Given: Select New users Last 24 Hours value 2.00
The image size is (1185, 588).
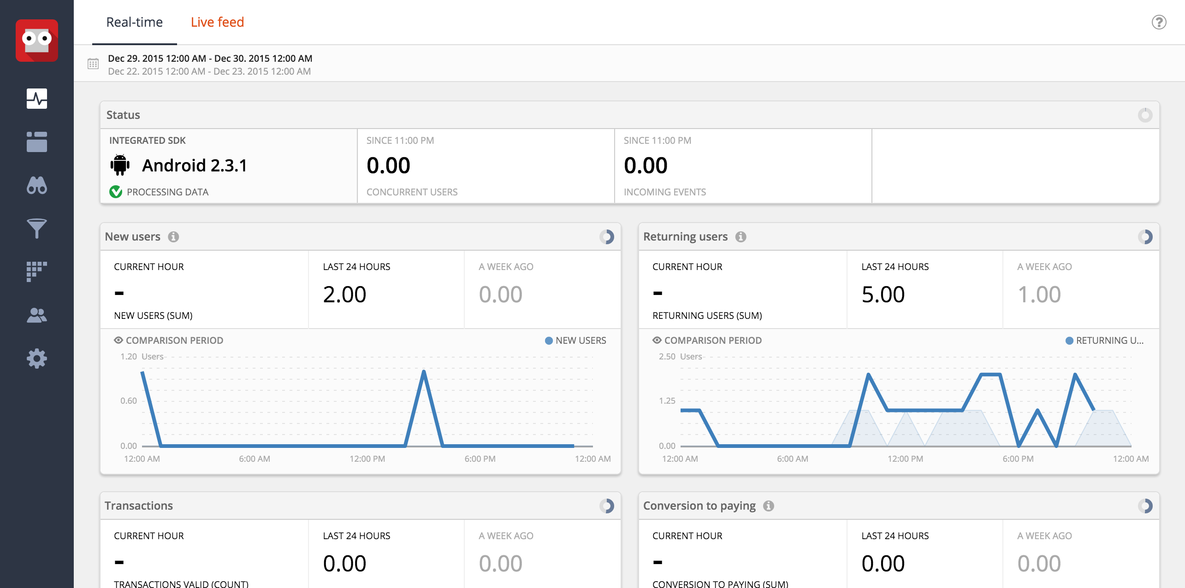Looking at the screenshot, I should (x=344, y=294).
